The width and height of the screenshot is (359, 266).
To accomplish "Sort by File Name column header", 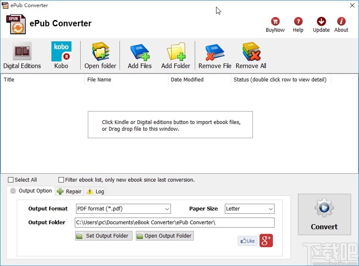I will (x=126, y=80).
